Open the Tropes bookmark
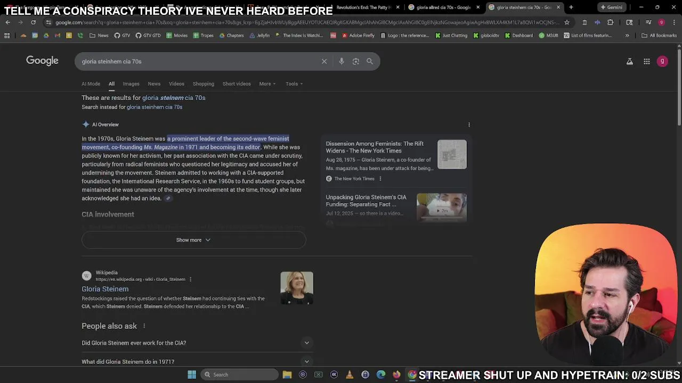The width and height of the screenshot is (682, 383). 203,36
